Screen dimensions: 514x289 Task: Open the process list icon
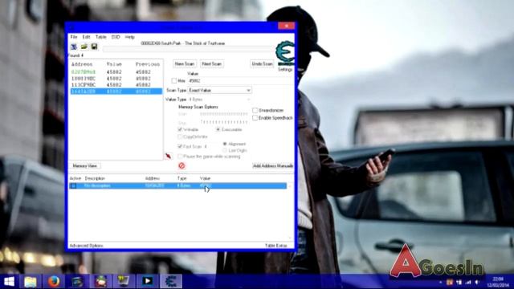coord(74,47)
